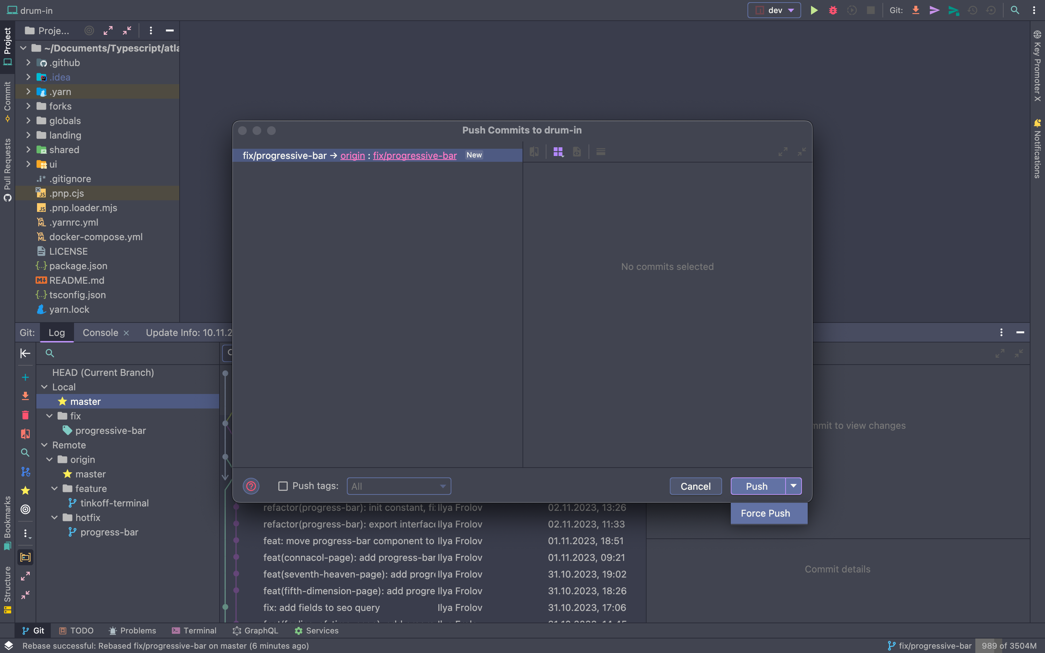
Task: Update selected branch in Git log sidebar
Action: (x=25, y=396)
